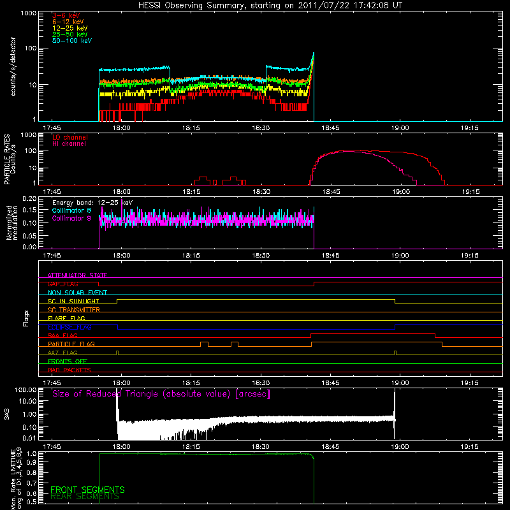This screenshot has width=510, height=510.
Task: Click the 0.05 tick on the modulation axis
Action: pos(29,235)
